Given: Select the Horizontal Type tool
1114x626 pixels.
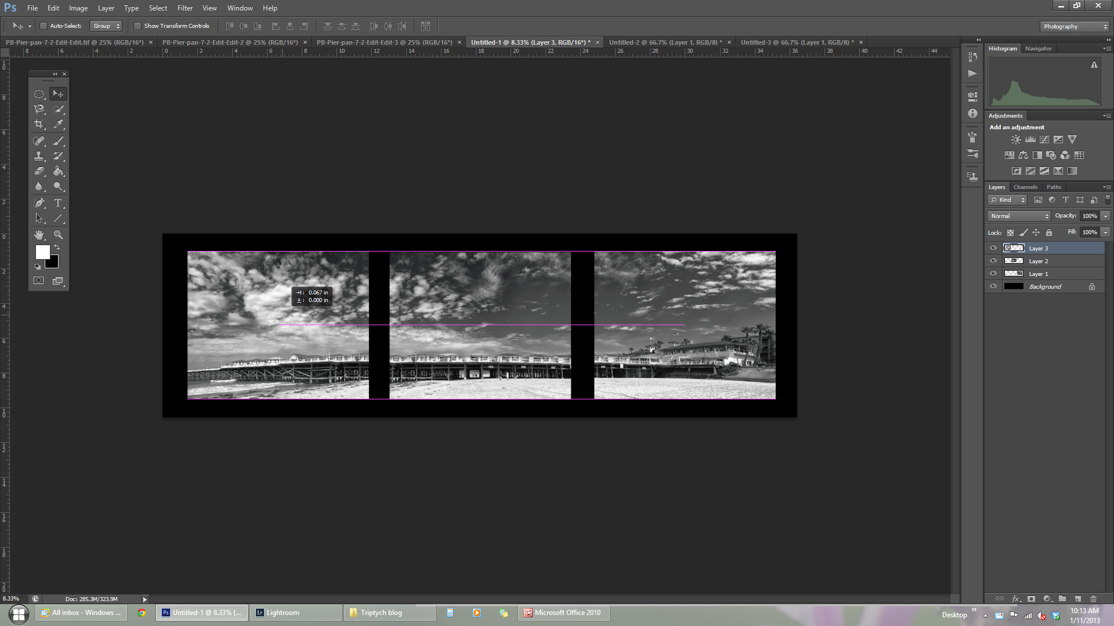Looking at the screenshot, I should point(58,203).
